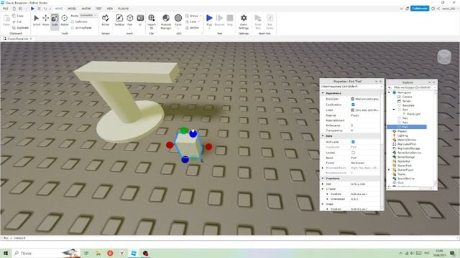Select SoundService in the Explorer
Viewport: 460px width, 258px height.
pyautogui.click(x=405, y=178)
